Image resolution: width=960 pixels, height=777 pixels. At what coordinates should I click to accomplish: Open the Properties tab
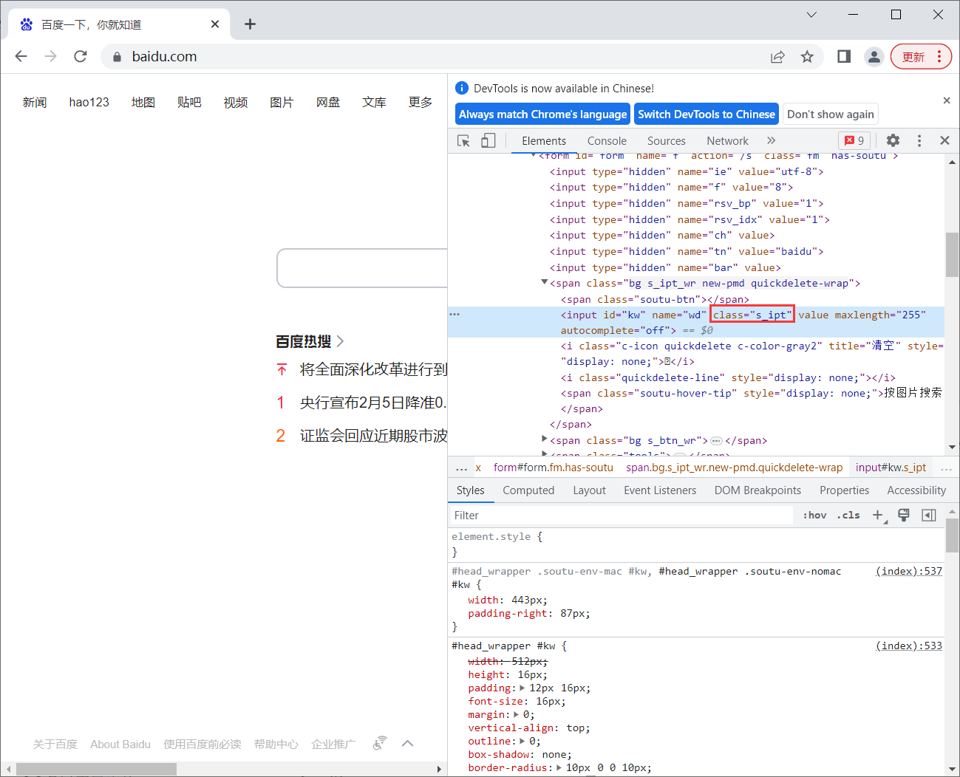(x=844, y=490)
